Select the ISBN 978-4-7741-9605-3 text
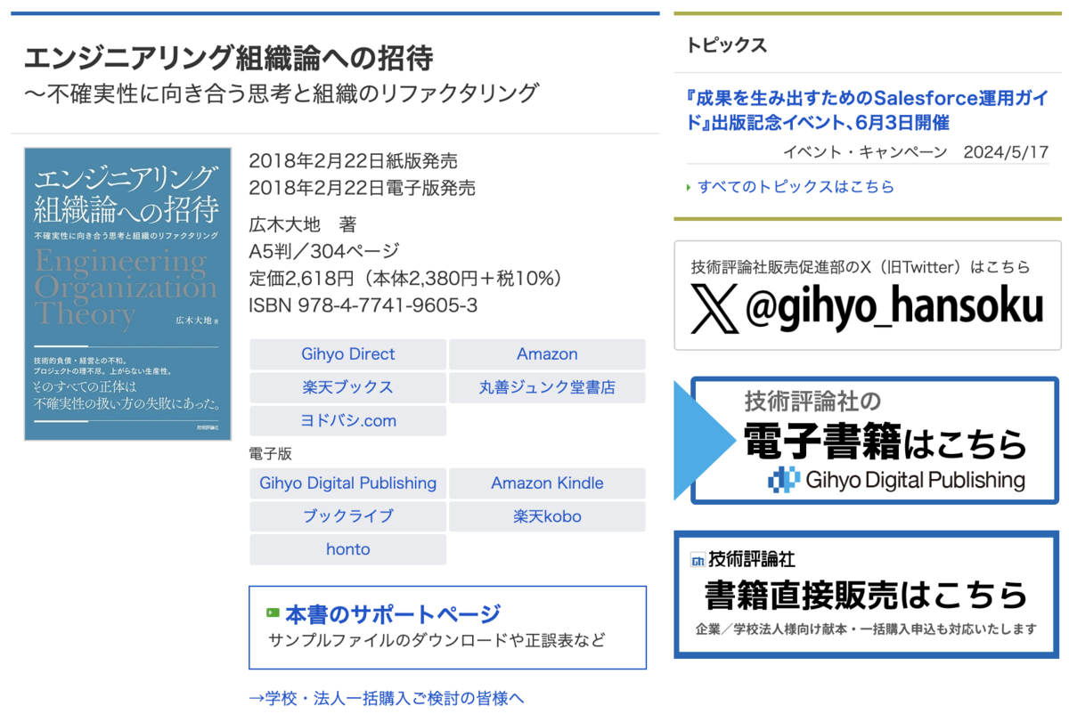Screen dimensions: 1069x714 click(363, 305)
